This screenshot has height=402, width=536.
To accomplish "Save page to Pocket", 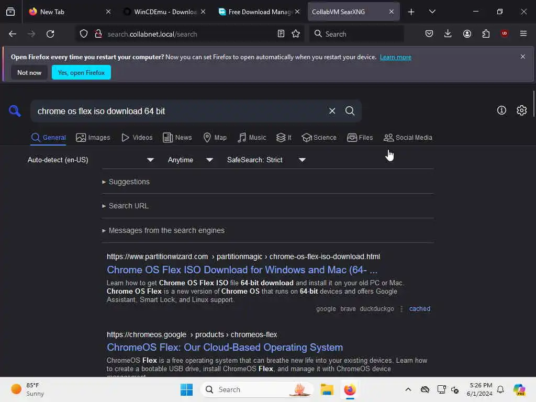I will 429,34.
